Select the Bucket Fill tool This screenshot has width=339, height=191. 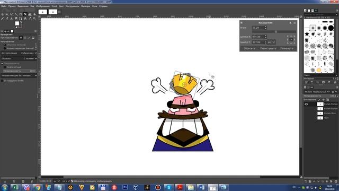[x=34, y=14]
